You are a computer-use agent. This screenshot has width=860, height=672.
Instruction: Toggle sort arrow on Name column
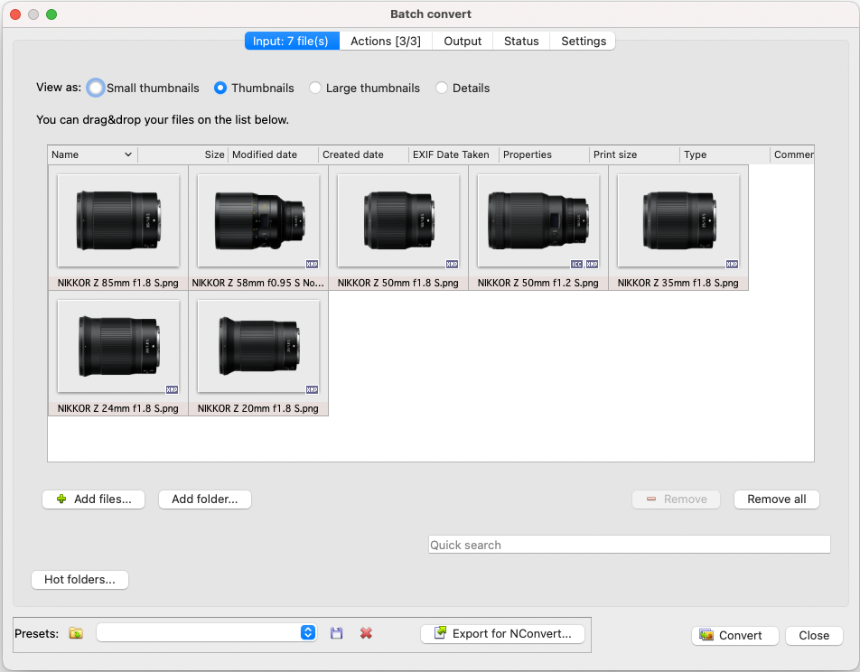tap(127, 154)
